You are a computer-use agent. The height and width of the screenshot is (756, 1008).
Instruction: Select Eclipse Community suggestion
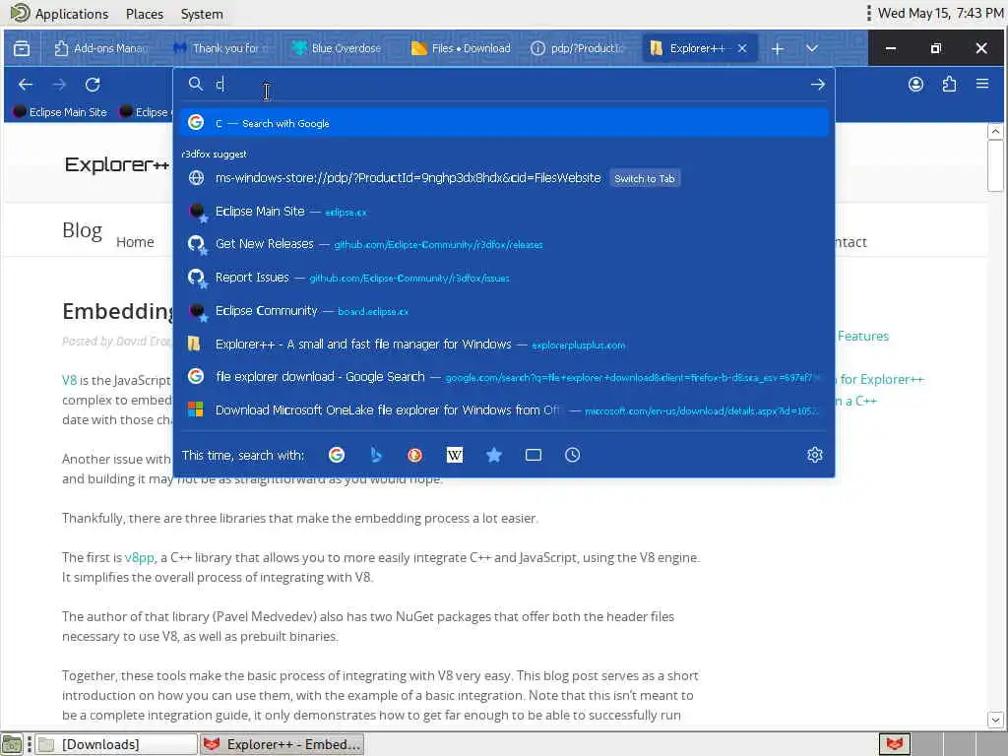click(505, 311)
